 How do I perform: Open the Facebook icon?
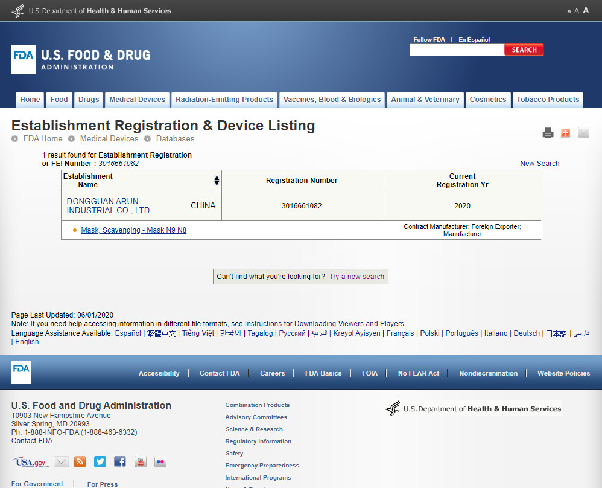point(120,461)
